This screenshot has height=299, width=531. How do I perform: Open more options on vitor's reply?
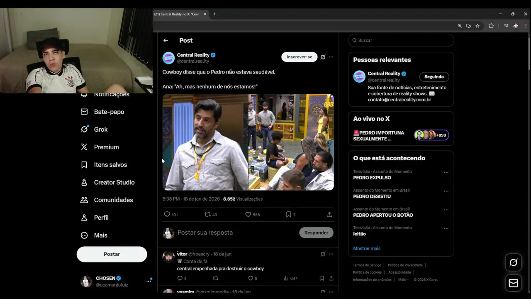pos(331,254)
